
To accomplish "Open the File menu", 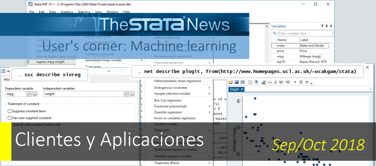I will [32, 12].
